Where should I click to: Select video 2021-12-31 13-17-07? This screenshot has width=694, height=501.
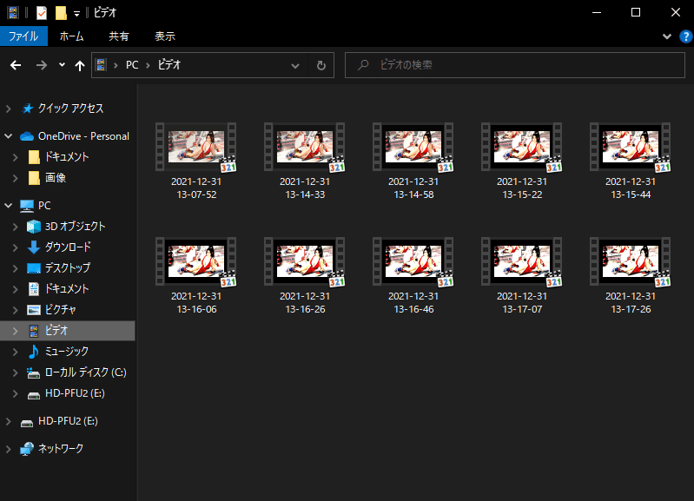point(522,276)
